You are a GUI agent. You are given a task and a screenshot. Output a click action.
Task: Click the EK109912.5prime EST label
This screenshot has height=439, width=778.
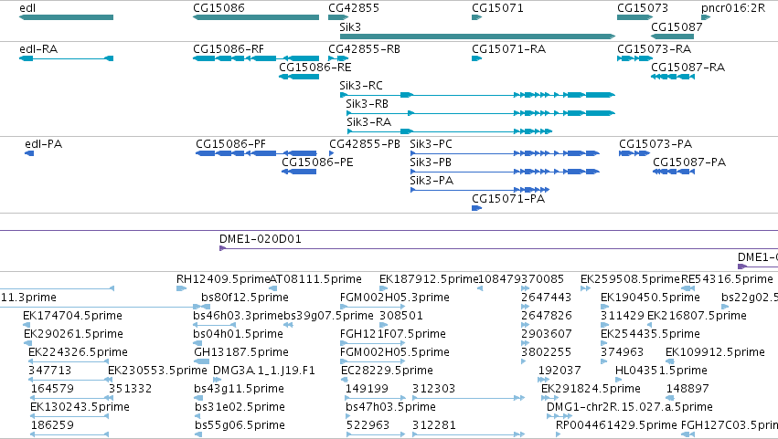(715, 352)
